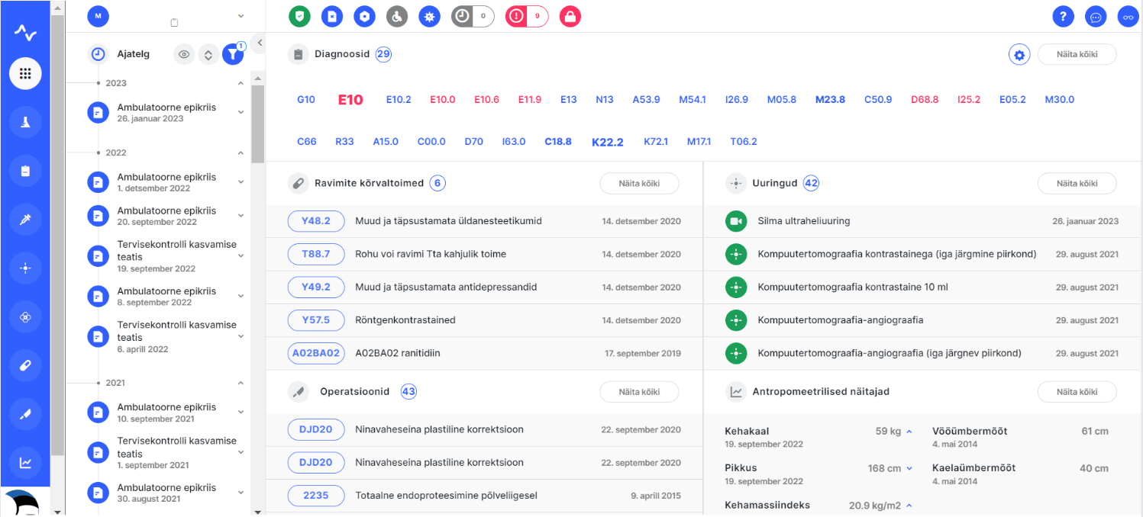Open the syringe icon in left sidebar
1143x517 pixels.
click(25, 220)
